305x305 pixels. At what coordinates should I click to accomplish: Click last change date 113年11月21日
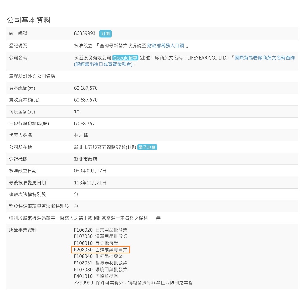90,183
